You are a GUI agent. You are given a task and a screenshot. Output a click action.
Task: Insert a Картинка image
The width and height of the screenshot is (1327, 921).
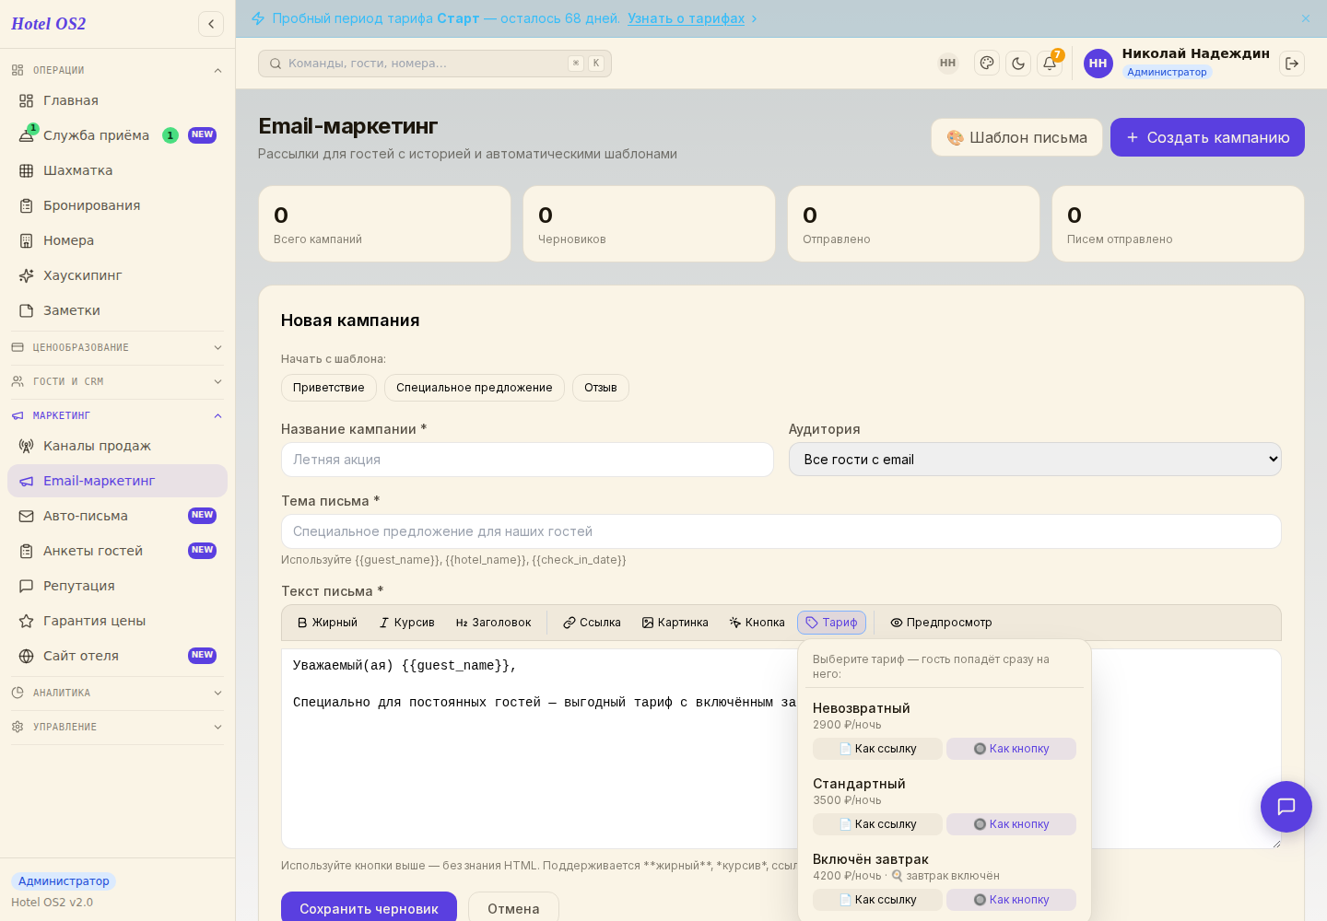(675, 623)
